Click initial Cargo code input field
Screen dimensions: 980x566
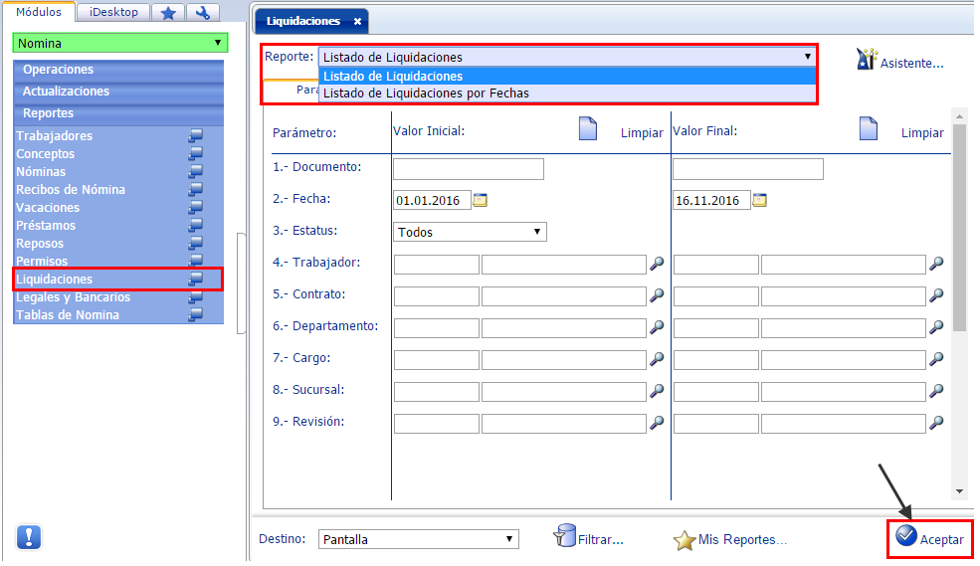(436, 359)
